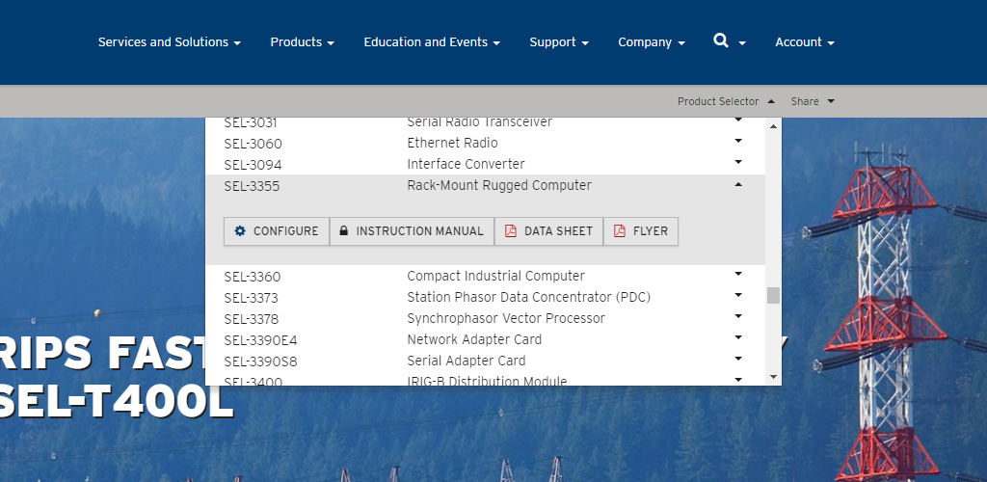Open the INSTRUCTION MANUAL button

[412, 231]
